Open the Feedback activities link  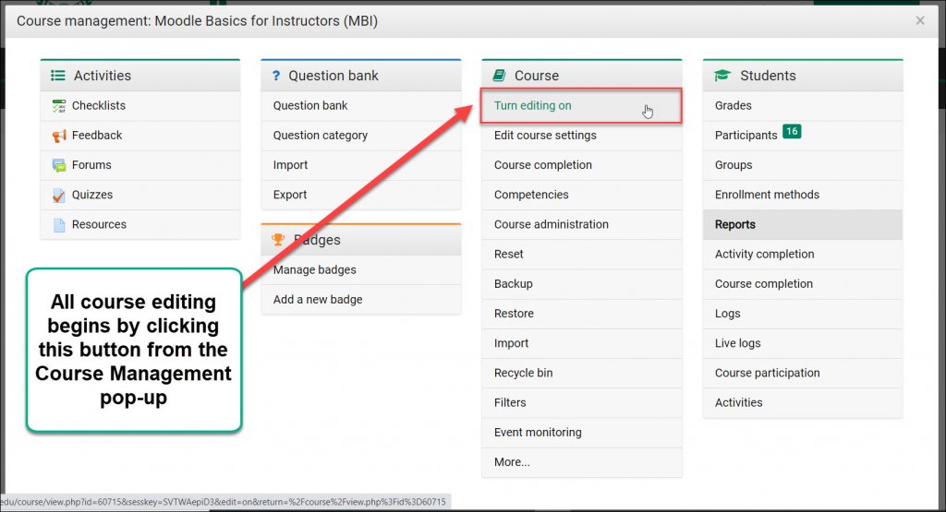(x=96, y=135)
